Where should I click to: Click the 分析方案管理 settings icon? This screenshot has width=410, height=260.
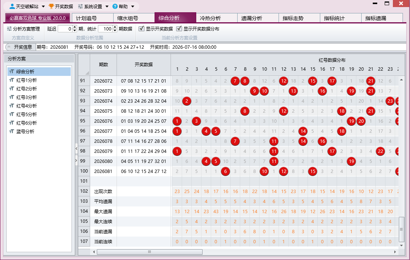coord(9,29)
